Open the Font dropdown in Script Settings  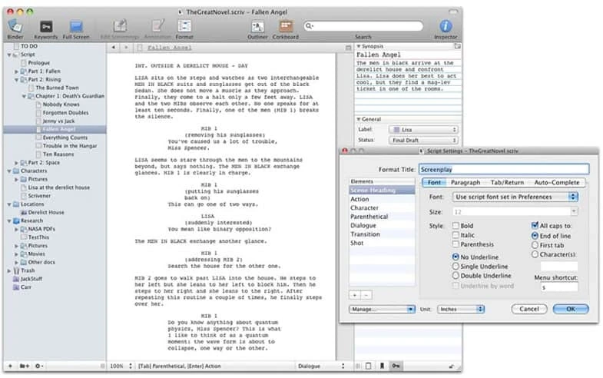(x=515, y=197)
